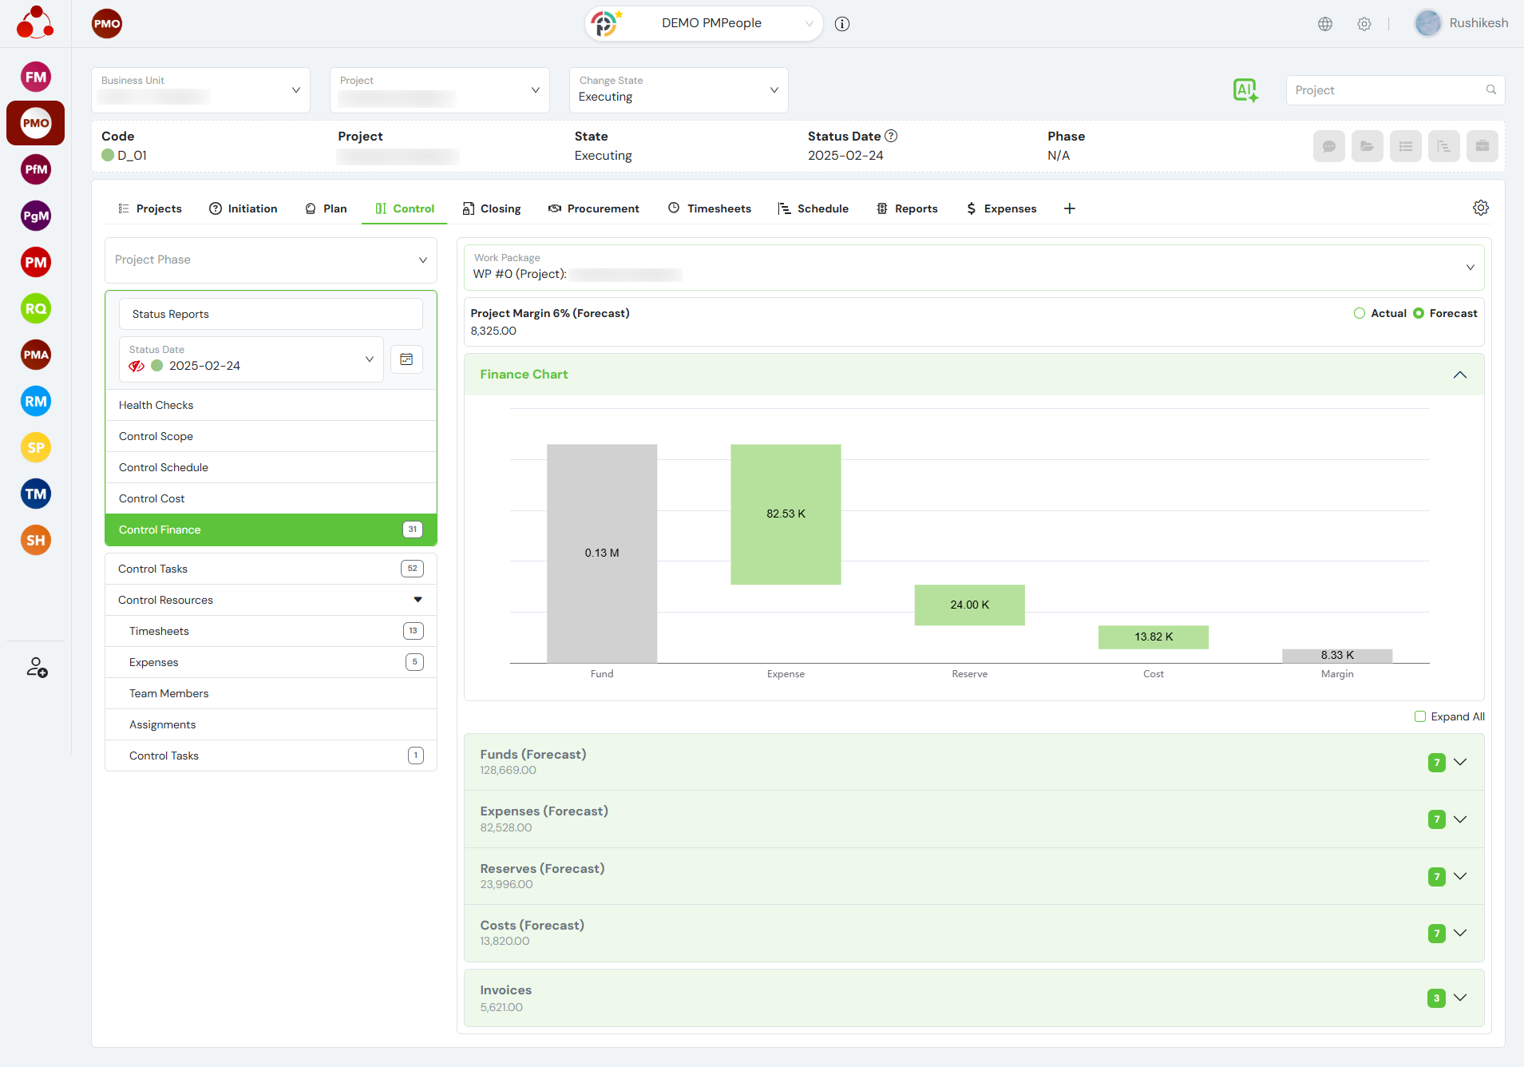
Task: Open the Change State dropdown
Action: pos(678,90)
